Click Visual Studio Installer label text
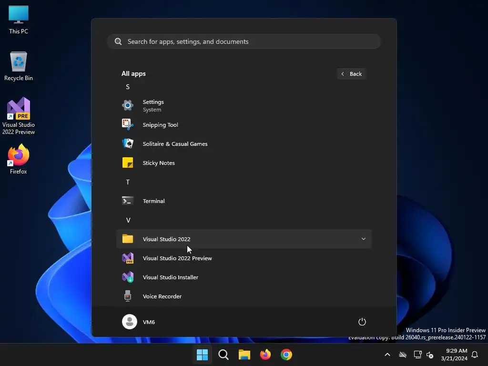This screenshot has width=488, height=366. coord(170,277)
